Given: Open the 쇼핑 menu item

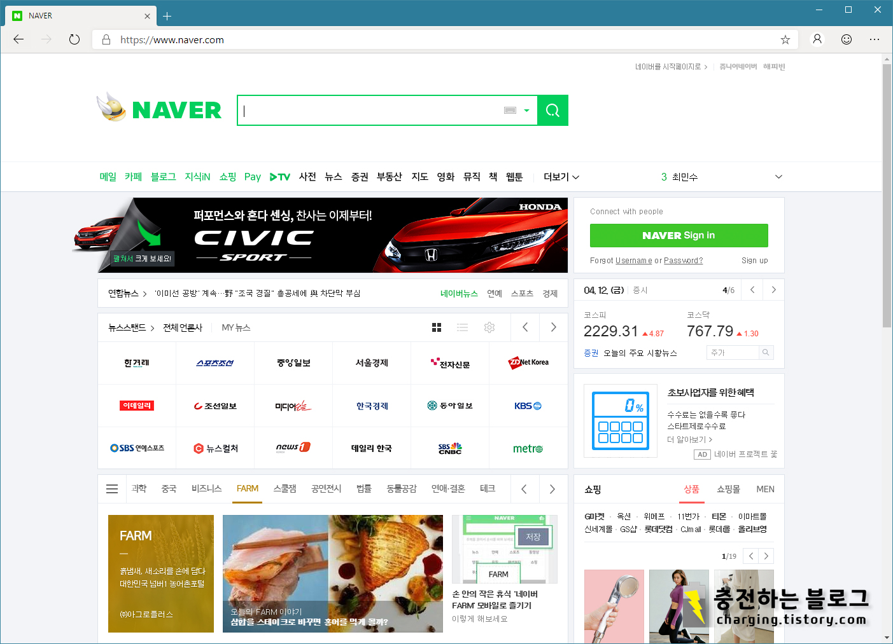Looking at the screenshot, I should pos(228,177).
